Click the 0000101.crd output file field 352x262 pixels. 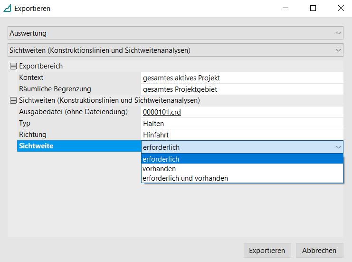click(162, 112)
